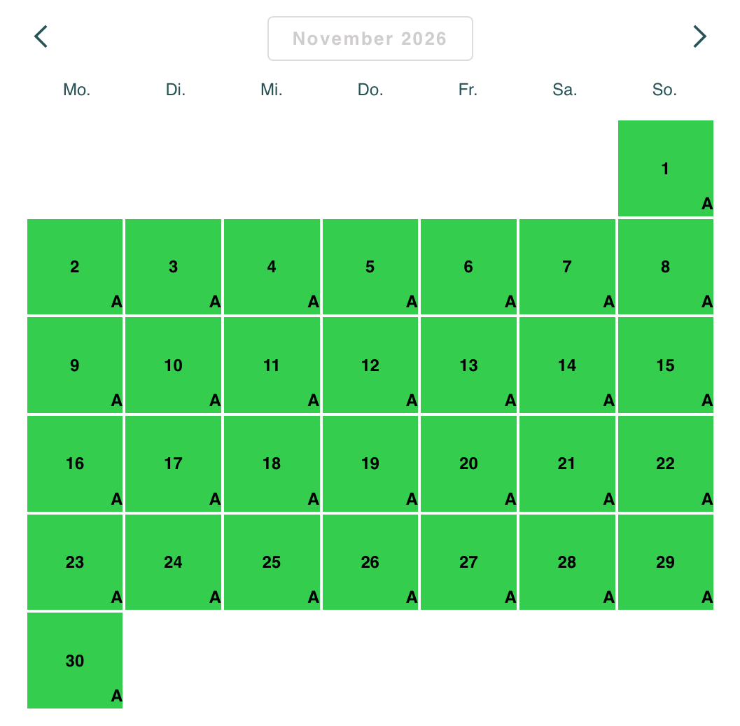Image resolution: width=740 pixels, height=726 pixels.
Task: Go to the previous month arrow
Action: point(41,36)
